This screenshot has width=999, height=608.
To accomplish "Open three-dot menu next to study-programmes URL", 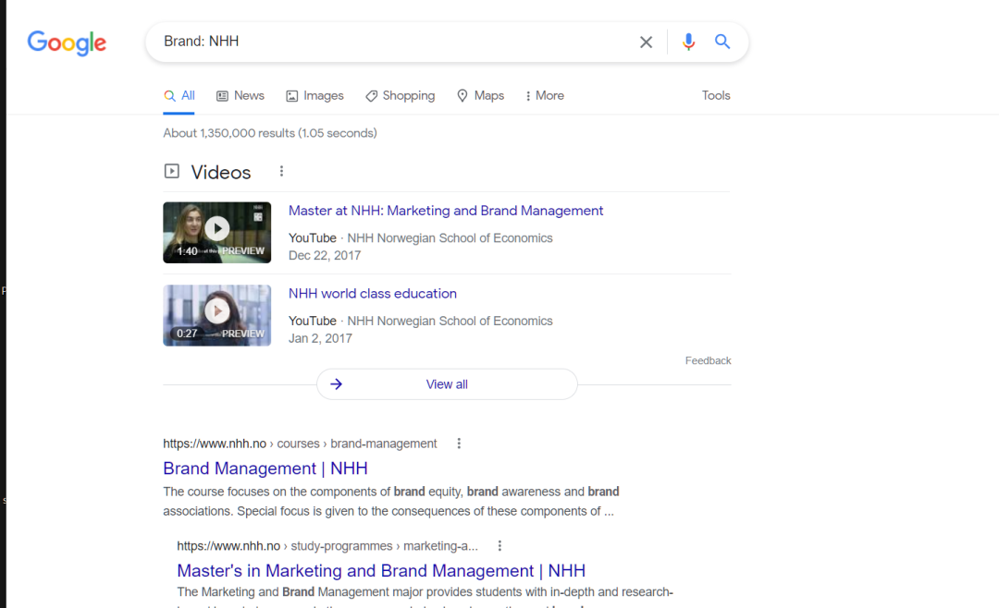I will 499,546.
